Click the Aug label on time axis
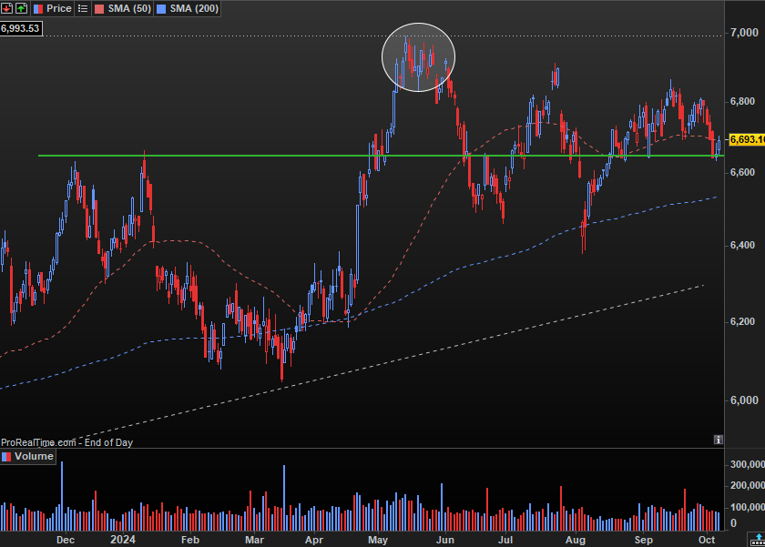 [576, 540]
